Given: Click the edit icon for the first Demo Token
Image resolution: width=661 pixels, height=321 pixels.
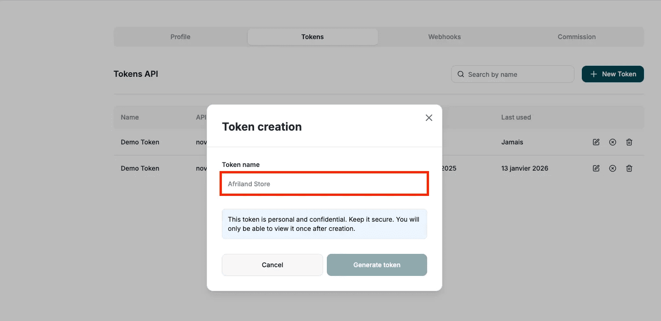Looking at the screenshot, I should 596,142.
